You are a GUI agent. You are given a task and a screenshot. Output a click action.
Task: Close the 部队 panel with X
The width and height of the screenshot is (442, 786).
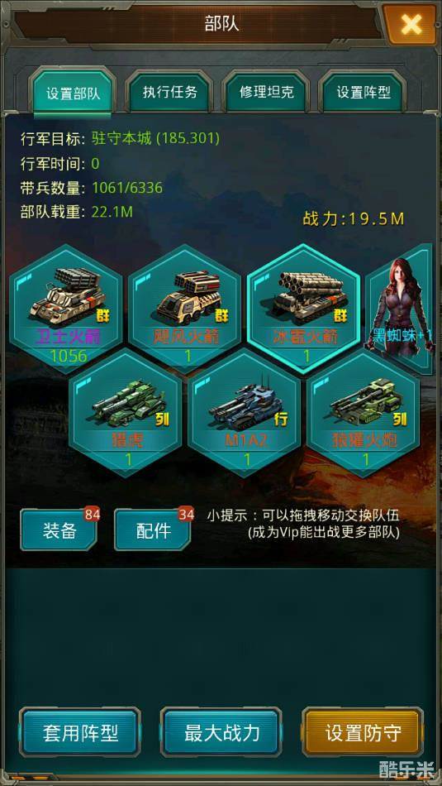click(x=411, y=23)
